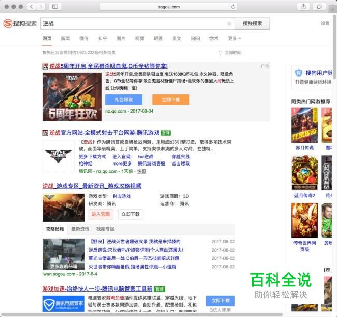The width and height of the screenshot is (337, 317).
Task: Clear the search box with the X icon
Action: (x=229, y=23)
